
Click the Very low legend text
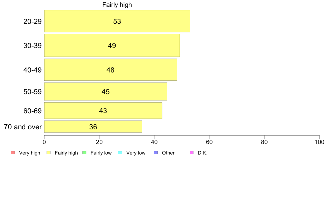click(136, 153)
